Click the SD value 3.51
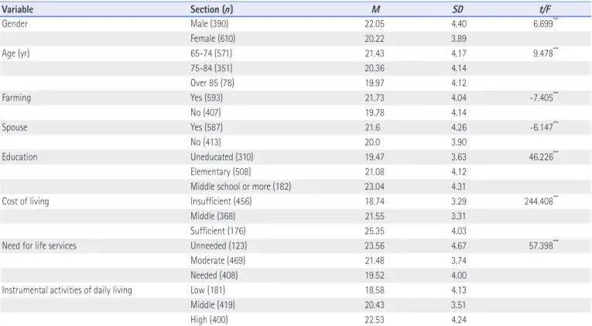Screen dimensions: 592x326 click(x=459, y=305)
